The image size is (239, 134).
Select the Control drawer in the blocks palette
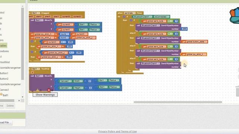pyautogui.click(x=2, y=13)
